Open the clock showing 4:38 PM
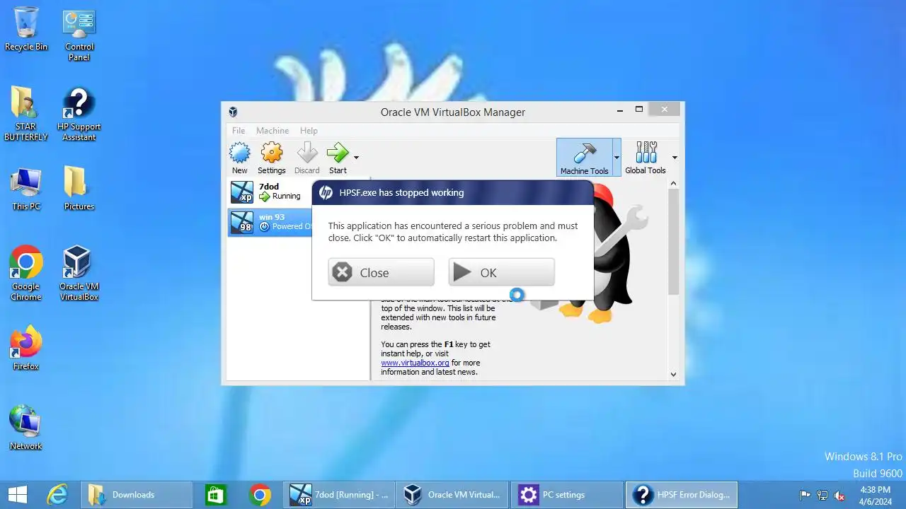906x509 pixels. tap(875, 495)
